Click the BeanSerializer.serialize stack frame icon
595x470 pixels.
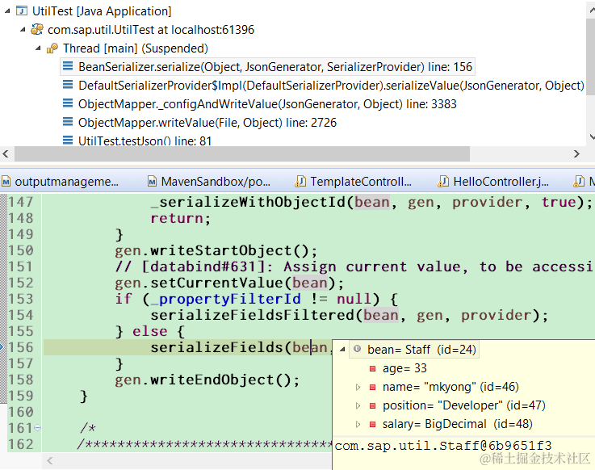68,66
